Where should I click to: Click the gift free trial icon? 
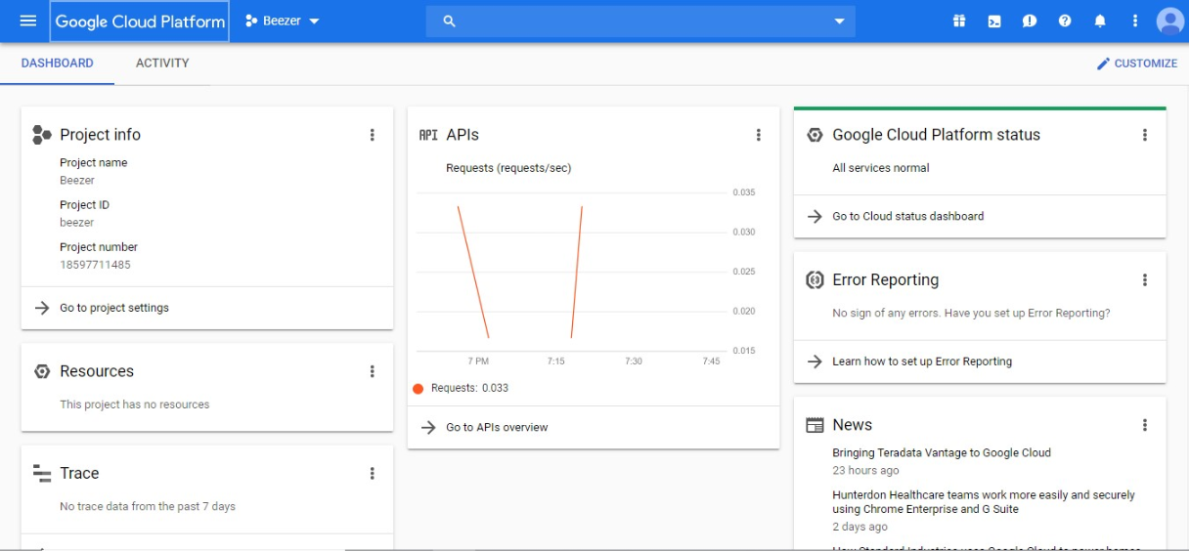tap(959, 21)
